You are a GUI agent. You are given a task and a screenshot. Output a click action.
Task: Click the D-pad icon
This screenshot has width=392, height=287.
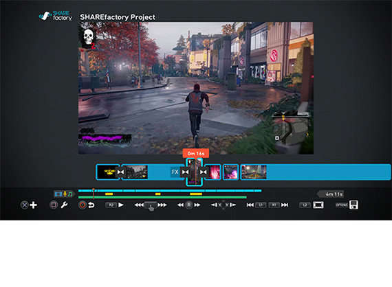pyautogui.click(x=224, y=205)
